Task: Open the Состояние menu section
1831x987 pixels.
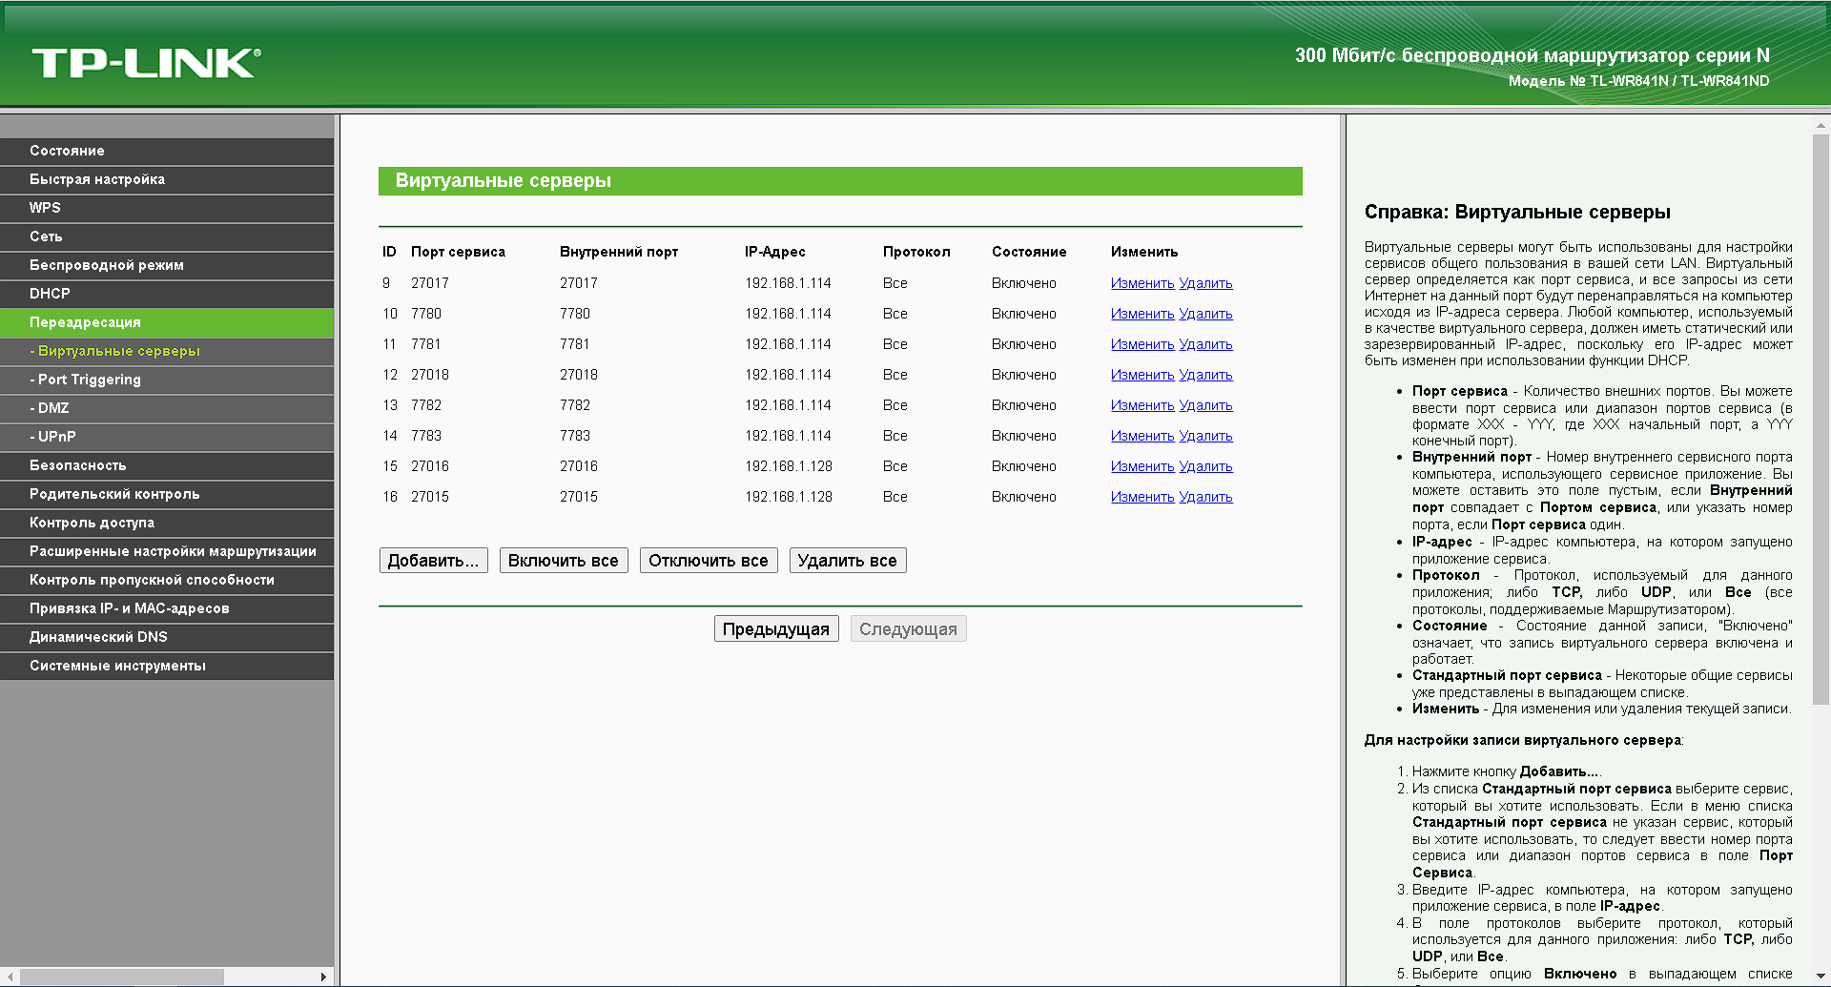Action: 167,151
